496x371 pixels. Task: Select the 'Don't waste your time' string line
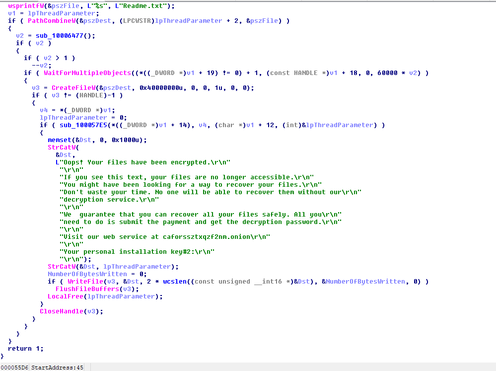pos(211,192)
